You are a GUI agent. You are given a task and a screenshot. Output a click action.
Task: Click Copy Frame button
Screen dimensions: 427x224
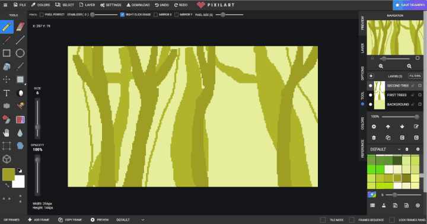click(70, 220)
